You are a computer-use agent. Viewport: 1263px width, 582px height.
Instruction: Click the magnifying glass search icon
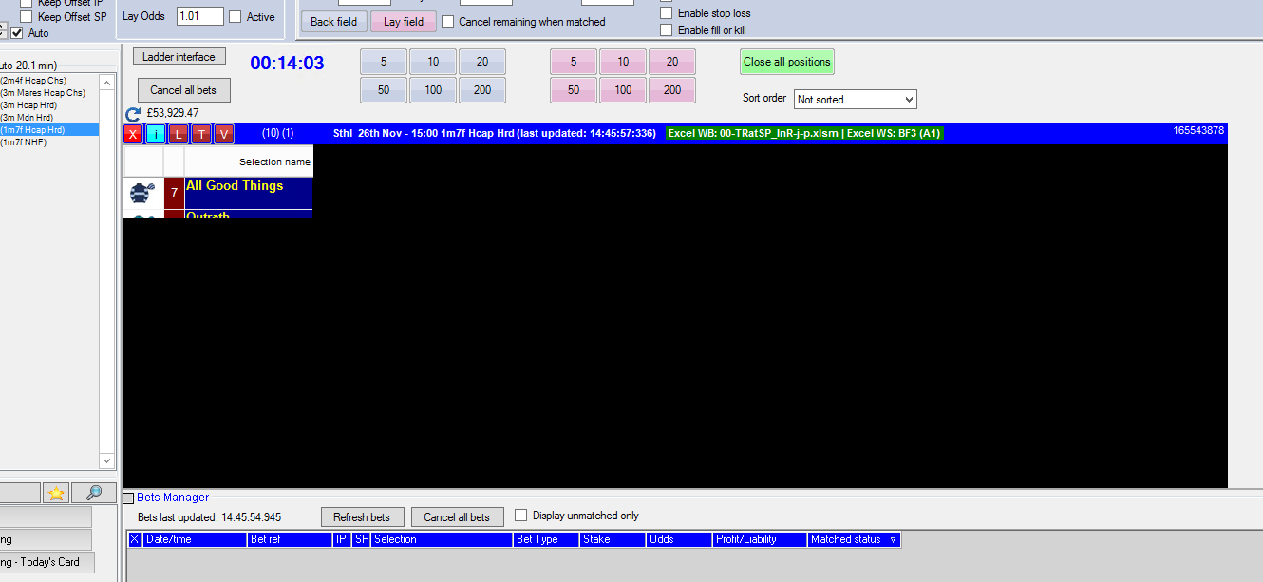[93, 493]
